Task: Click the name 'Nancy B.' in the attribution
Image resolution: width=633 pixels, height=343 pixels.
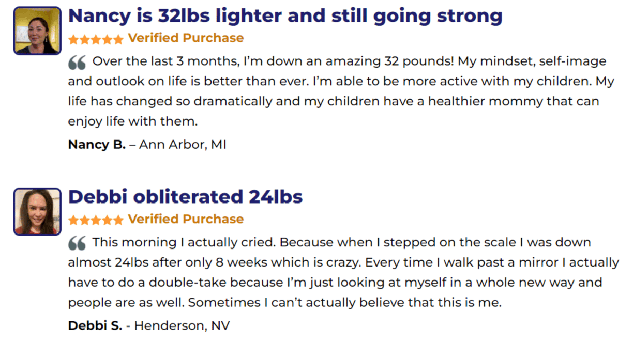Action: [x=97, y=145]
